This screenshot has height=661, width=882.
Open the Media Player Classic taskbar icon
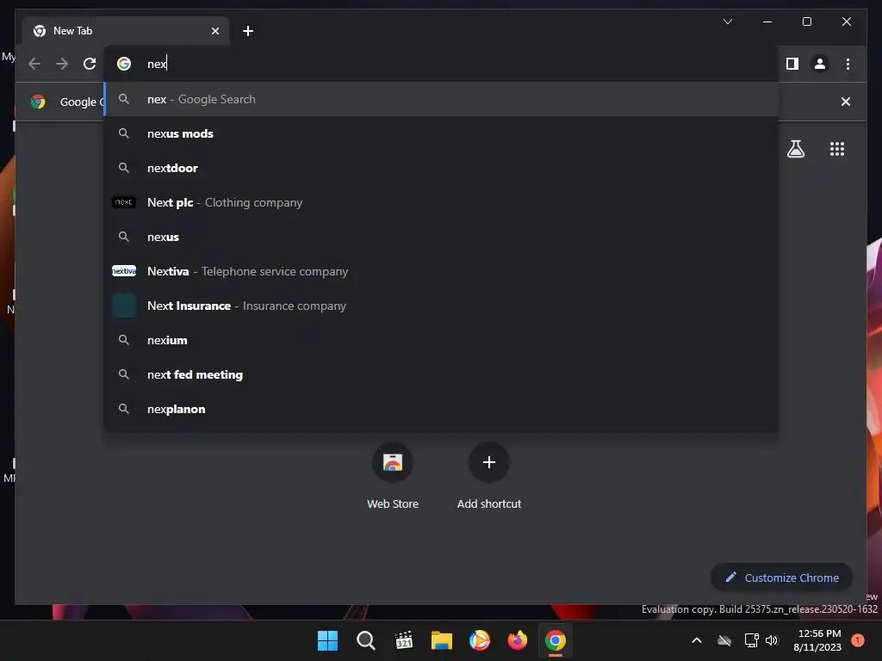[x=403, y=640]
